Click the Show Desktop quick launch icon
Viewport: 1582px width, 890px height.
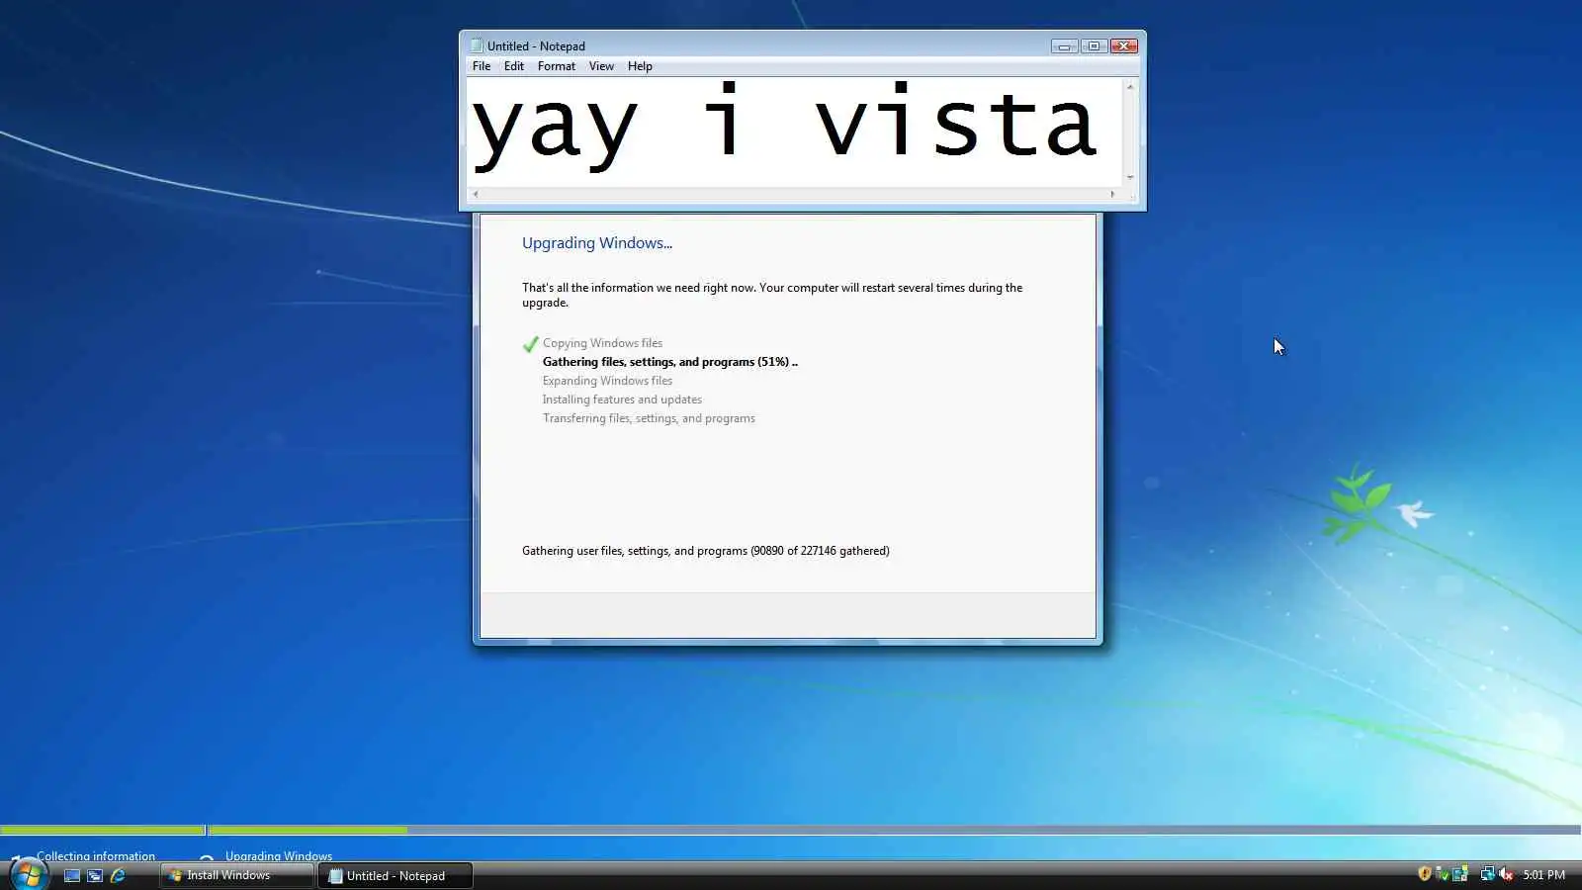(72, 875)
